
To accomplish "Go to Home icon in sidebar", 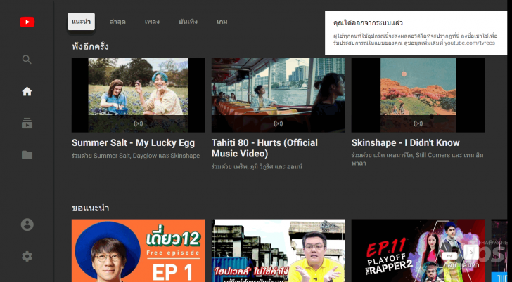I will tap(27, 91).
